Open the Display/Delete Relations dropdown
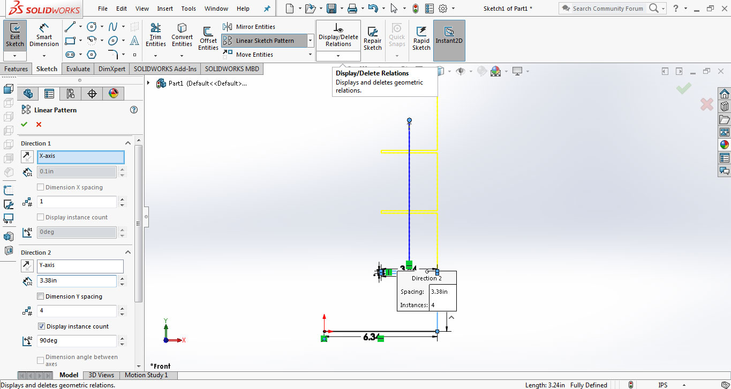 tap(338, 56)
